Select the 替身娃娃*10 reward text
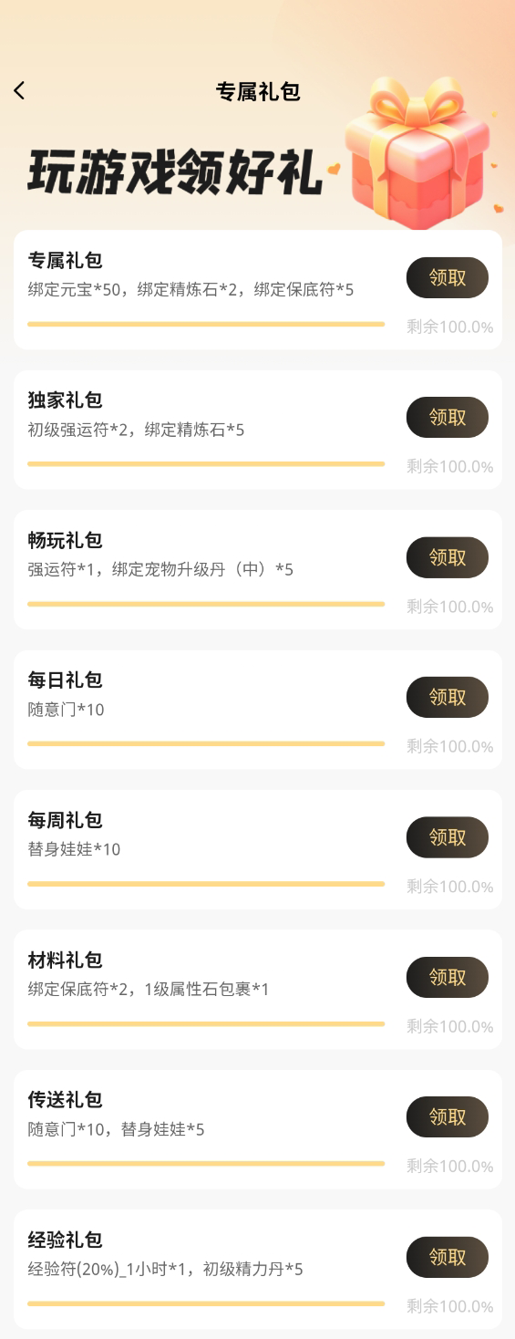The height and width of the screenshot is (1339, 515). click(x=74, y=850)
